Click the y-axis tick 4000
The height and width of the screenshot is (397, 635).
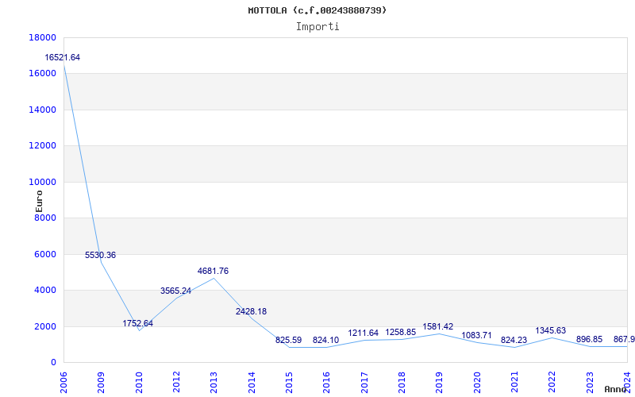[x=45, y=291]
